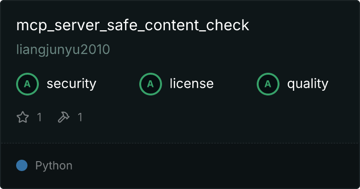Click the quality grade A badge
360x189 pixels.
point(268,84)
